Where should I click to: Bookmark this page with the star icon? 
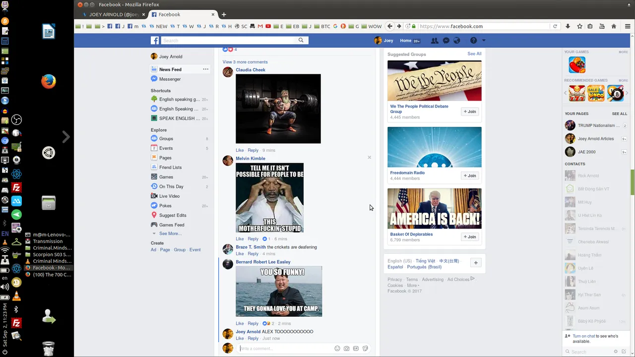[579, 26]
